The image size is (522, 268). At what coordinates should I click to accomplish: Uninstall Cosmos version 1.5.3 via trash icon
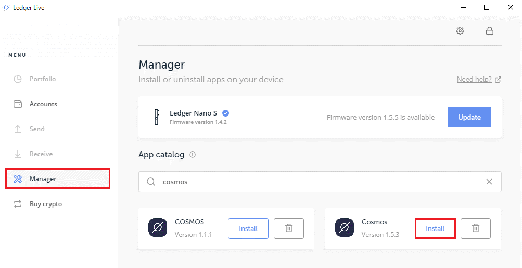475,228
